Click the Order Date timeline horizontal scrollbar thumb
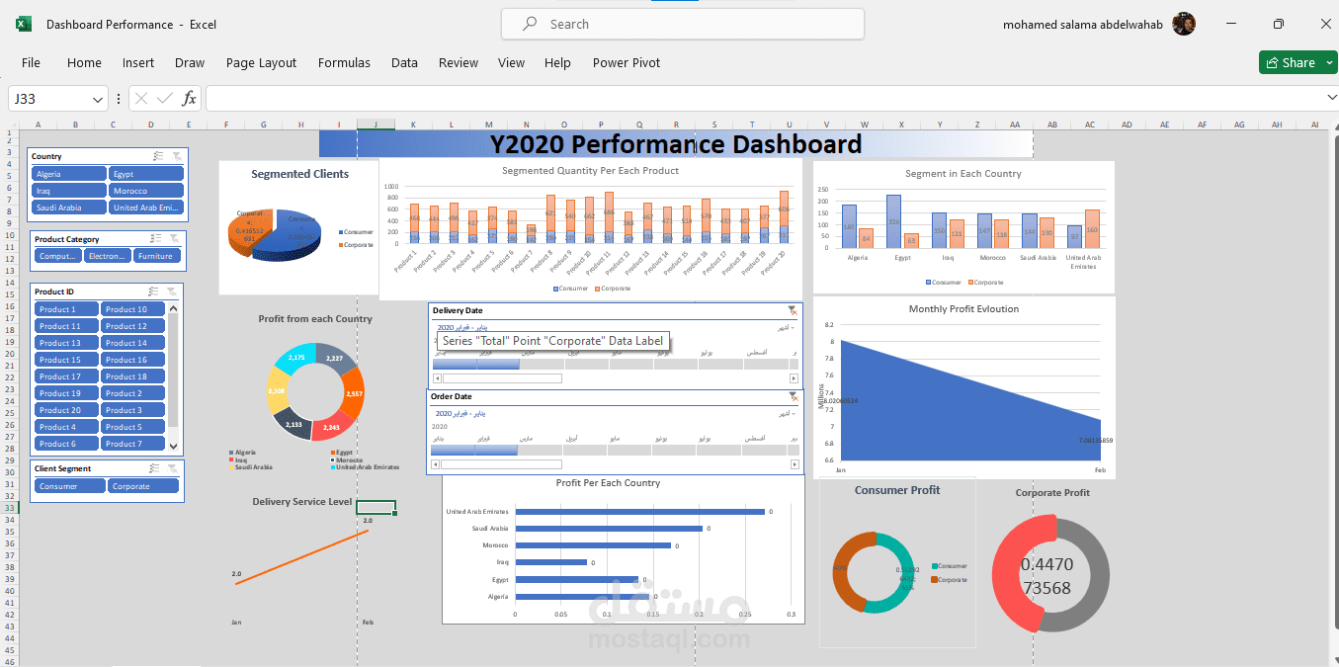 [502, 464]
